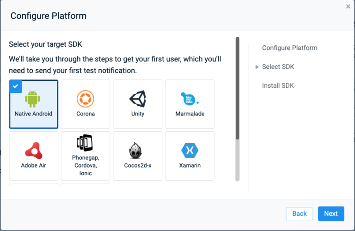Pick the Cocos2d-x icon
Image resolution: width=355 pixels, height=231 pixels.
point(135,151)
